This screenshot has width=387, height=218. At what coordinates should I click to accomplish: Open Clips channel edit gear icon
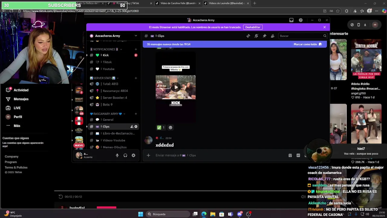[136, 127]
